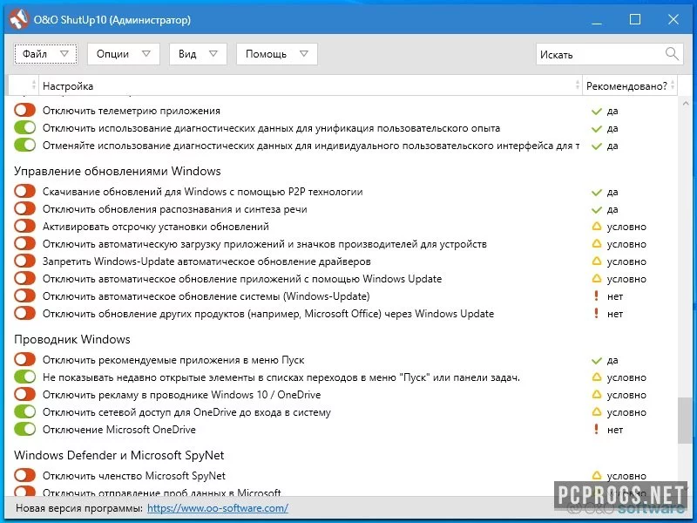
Task: Click green check icon for Start menu apps row
Action: click(x=597, y=360)
